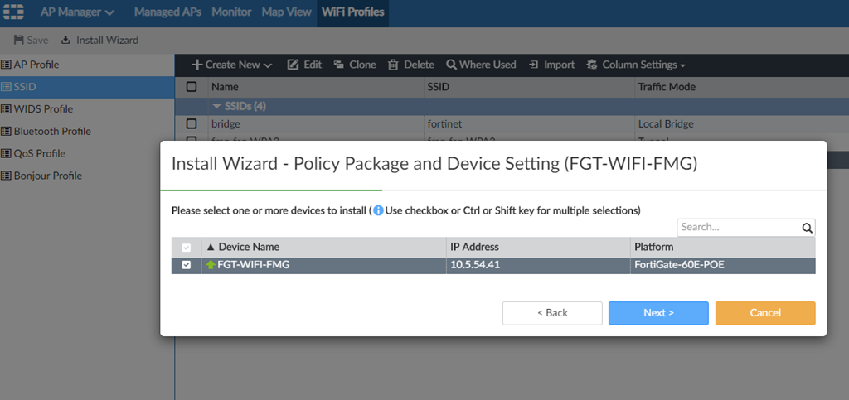Screen dimensions: 849x400
Task: Click the Delete trash icon
Action: point(393,65)
